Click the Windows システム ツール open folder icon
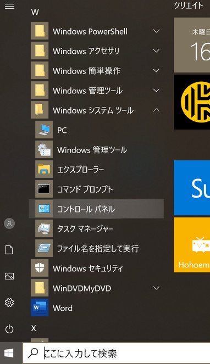The height and width of the screenshot is (364, 210). coord(40,110)
